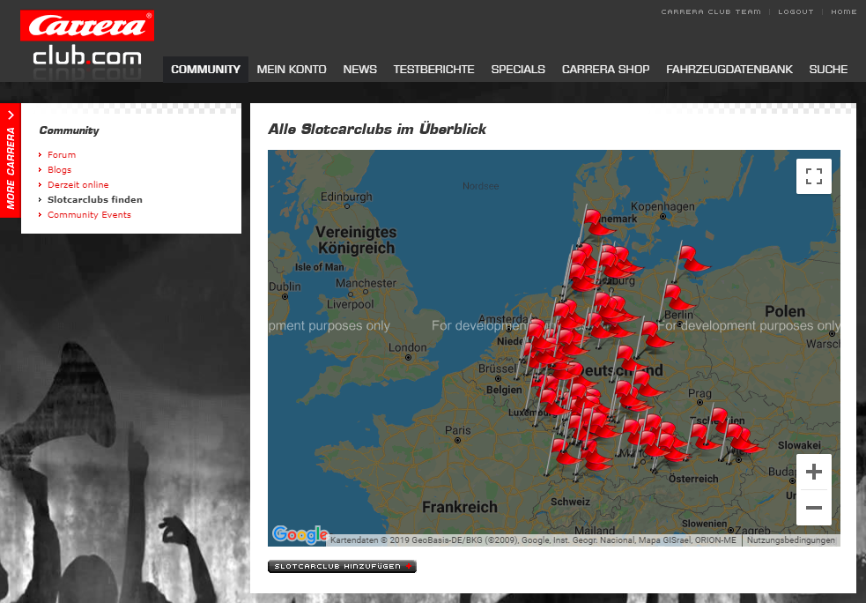Open the Fahrzeugdatenbank

click(x=729, y=69)
